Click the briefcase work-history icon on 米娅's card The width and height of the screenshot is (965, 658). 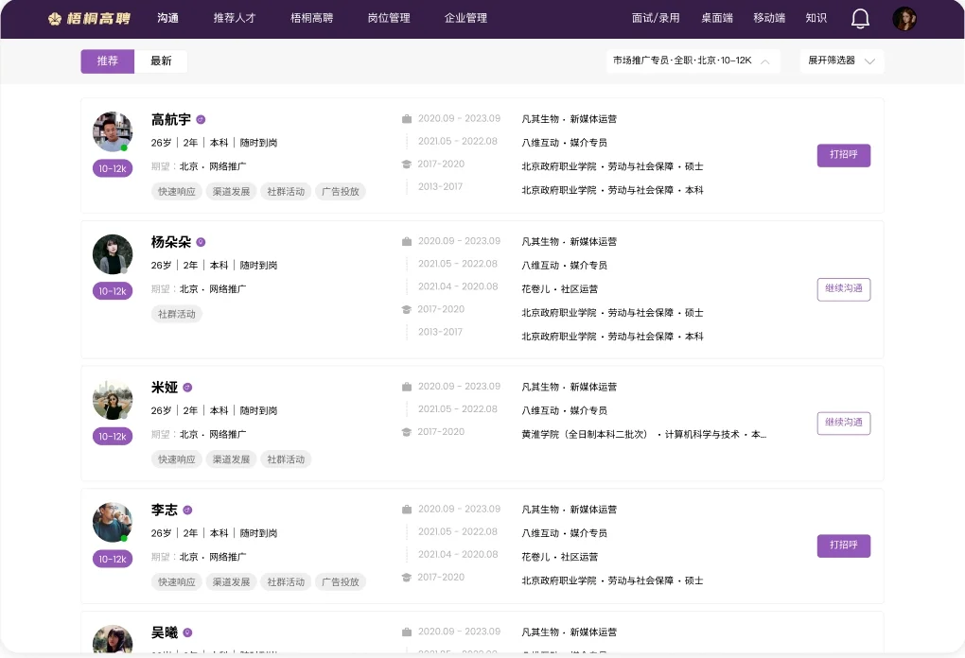(x=407, y=386)
